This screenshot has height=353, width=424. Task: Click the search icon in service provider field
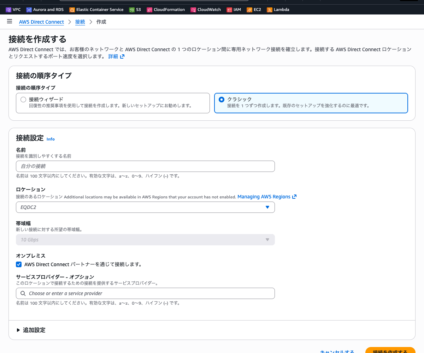pyautogui.click(x=23, y=293)
